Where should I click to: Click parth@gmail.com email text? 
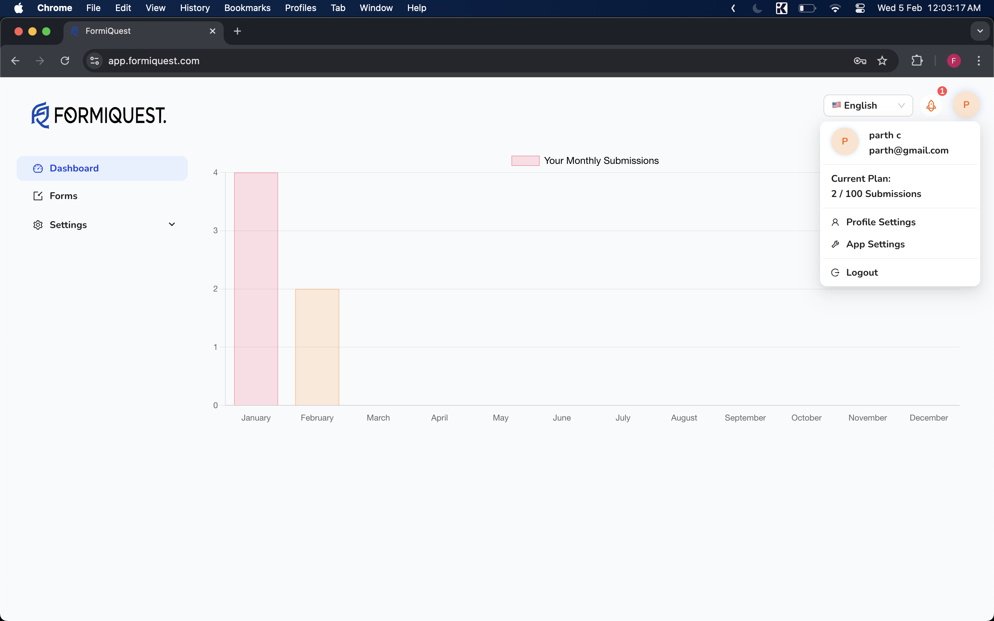(908, 150)
